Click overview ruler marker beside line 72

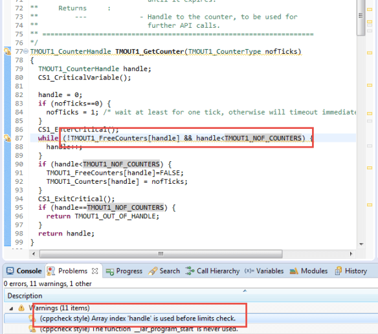pyautogui.click(x=370, y=10)
